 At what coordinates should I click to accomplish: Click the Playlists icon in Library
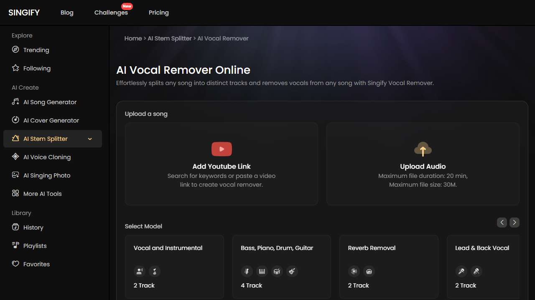click(15, 245)
